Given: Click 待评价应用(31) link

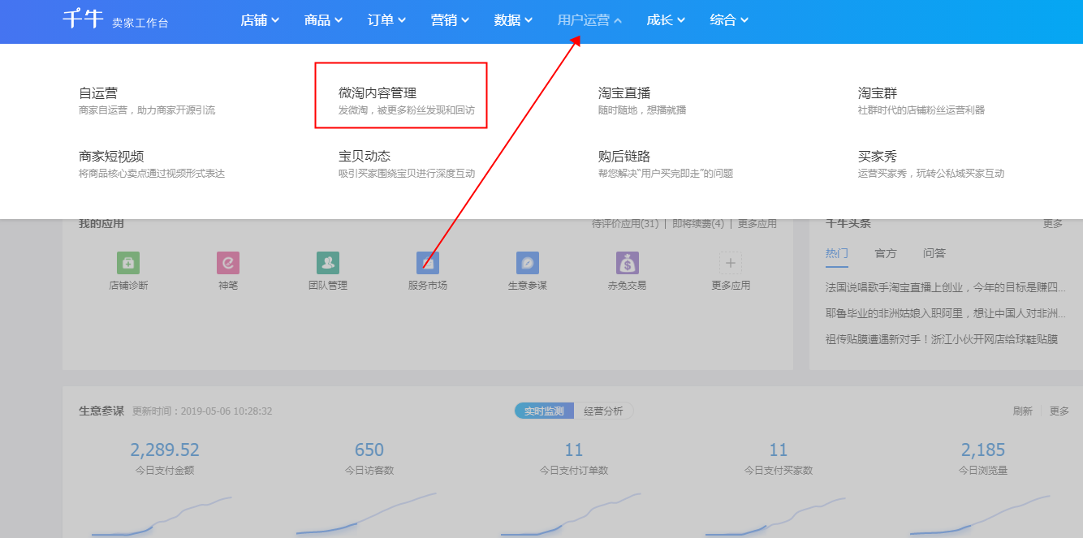Looking at the screenshot, I should (625, 224).
